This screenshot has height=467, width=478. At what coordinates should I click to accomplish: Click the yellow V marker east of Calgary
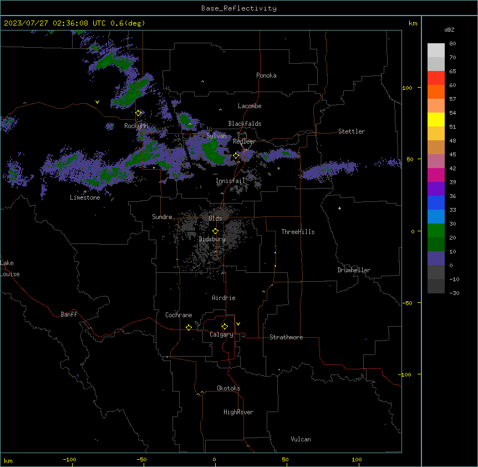(x=238, y=324)
